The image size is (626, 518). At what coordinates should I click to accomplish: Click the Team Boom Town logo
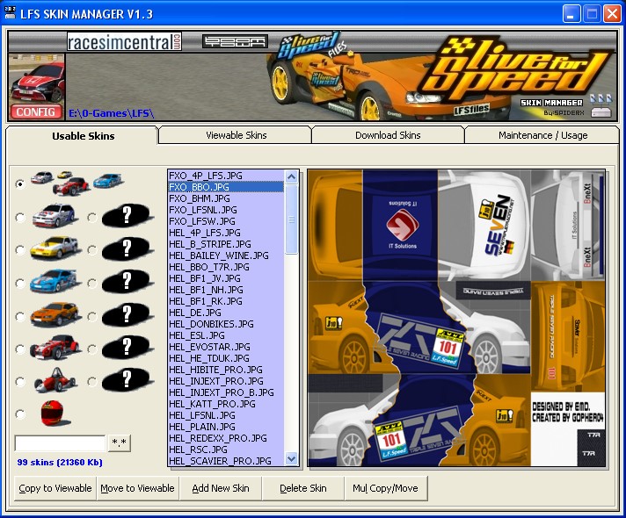tap(235, 41)
